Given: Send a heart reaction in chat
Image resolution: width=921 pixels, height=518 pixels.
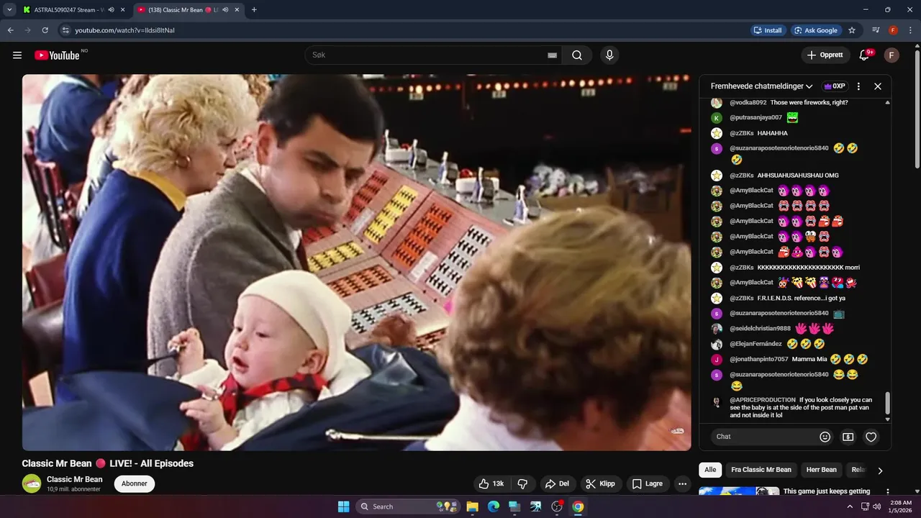Looking at the screenshot, I should coord(871,437).
